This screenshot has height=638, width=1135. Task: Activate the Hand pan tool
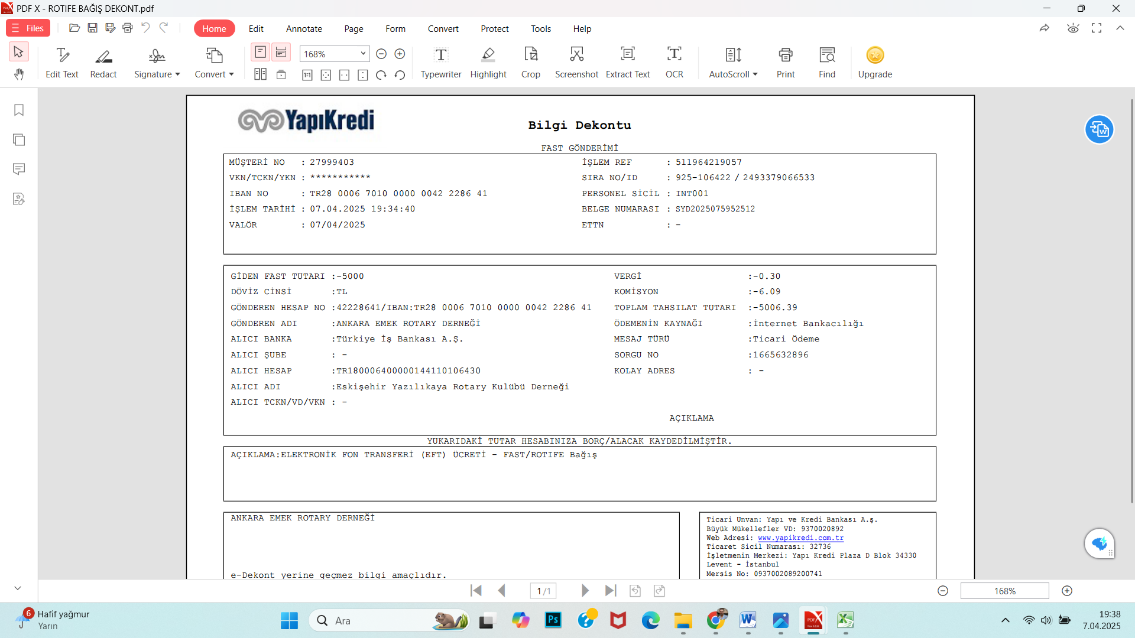pos(18,74)
